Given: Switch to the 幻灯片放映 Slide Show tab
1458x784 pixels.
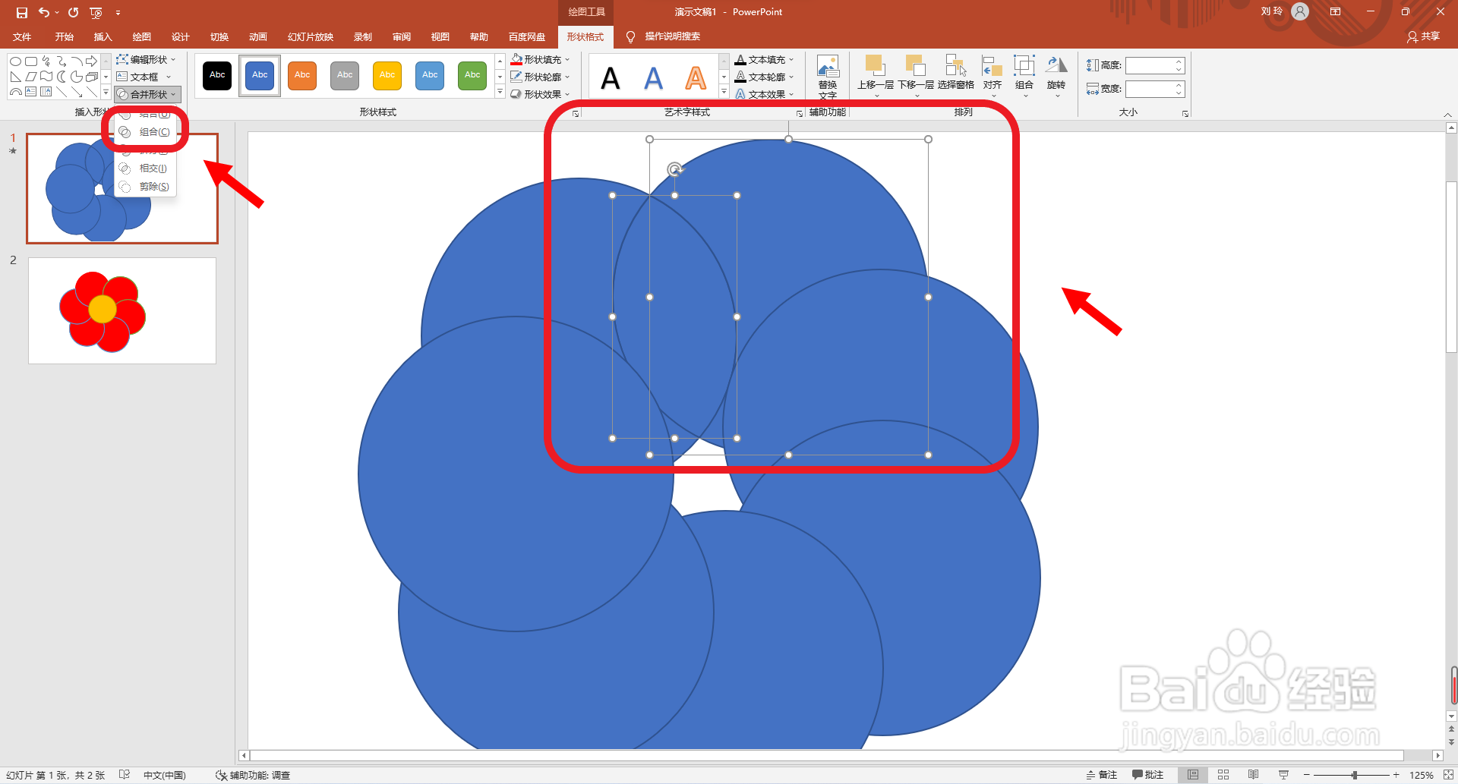Looking at the screenshot, I should click(311, 37).
